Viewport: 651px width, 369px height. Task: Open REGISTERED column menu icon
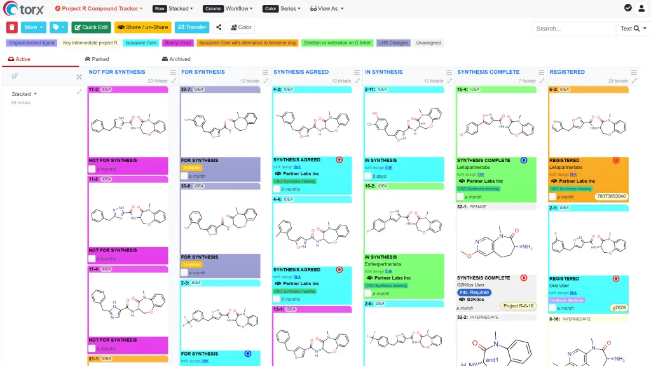634,72
